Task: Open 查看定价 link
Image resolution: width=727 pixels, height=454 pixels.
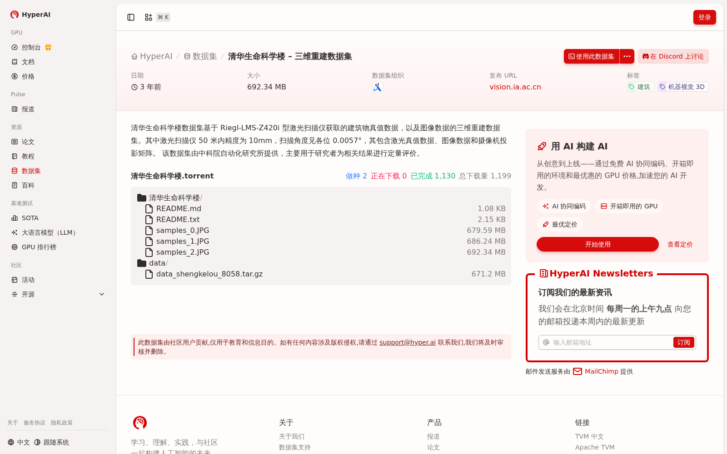Action: pos(680,244)
